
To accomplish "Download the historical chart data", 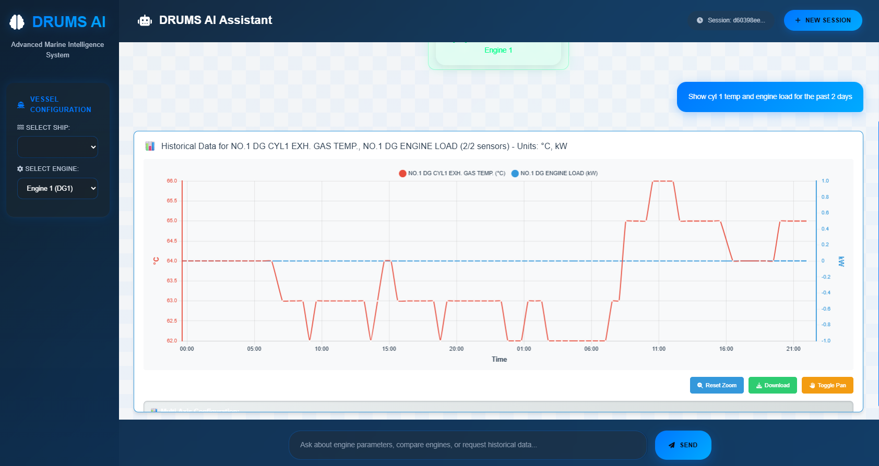I will tap(772, 385).
